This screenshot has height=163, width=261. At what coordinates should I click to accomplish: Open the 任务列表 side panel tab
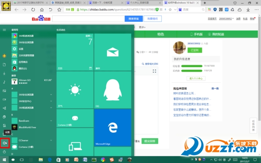click(253, 126)
